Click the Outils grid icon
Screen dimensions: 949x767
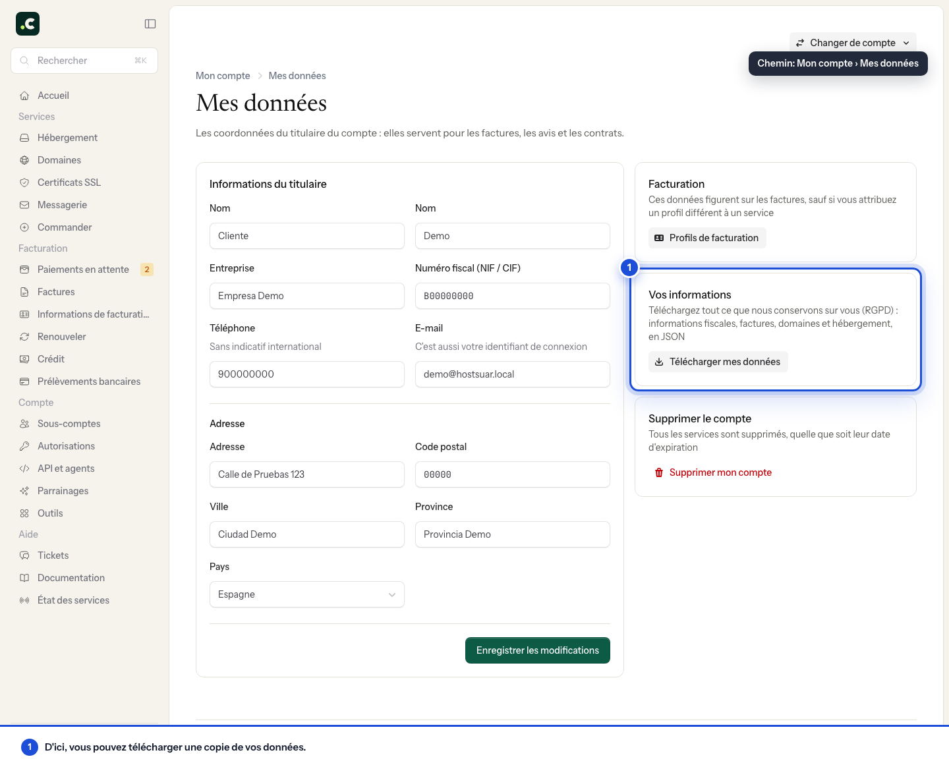click(24, 513)
